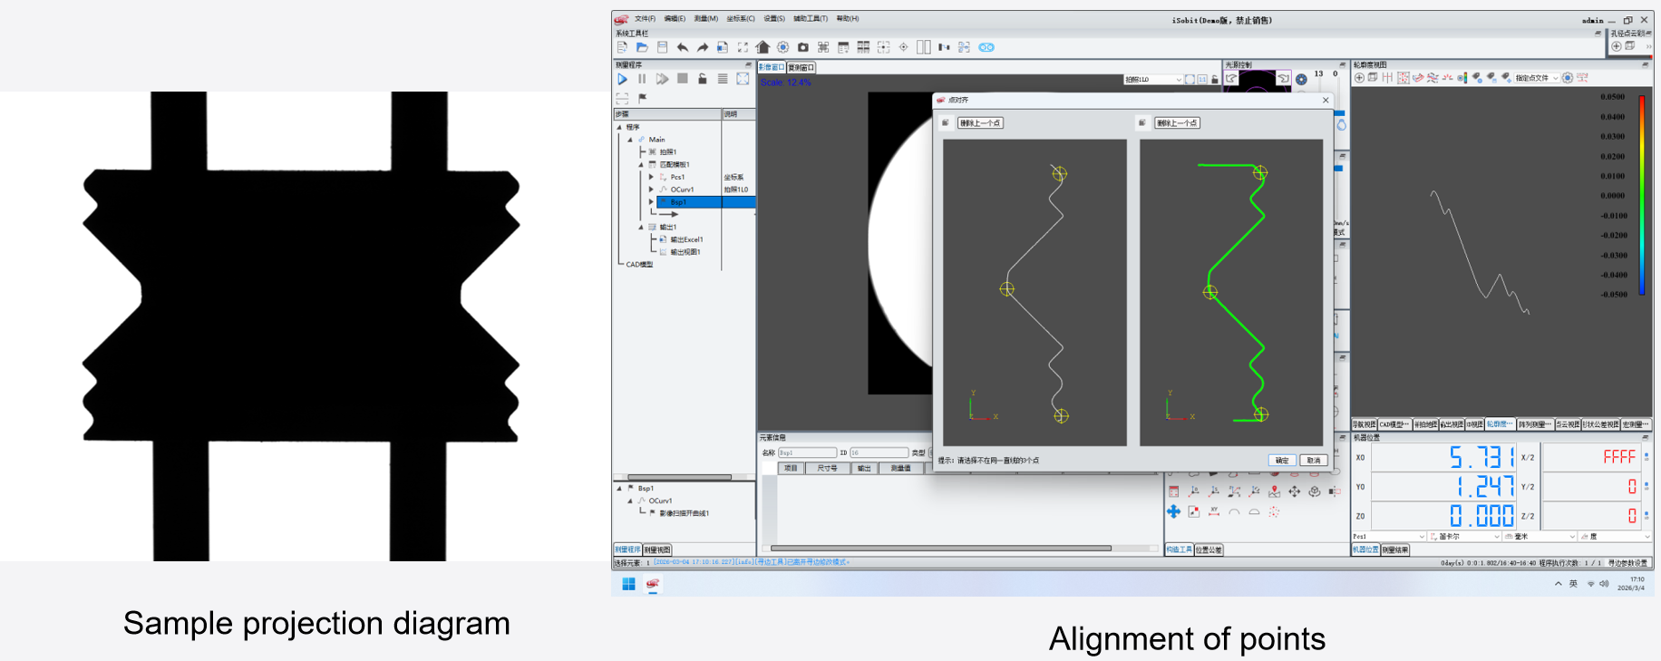1661x661 pixels.
Task: Click the Y/2 button for Y axis
Action: coord(1528,487)
